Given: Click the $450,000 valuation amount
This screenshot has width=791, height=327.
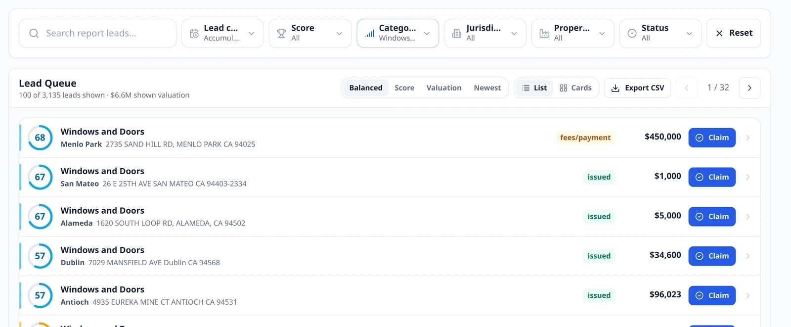Looking at the screenshot, I should pyautogui.click(x=663, y=137).
